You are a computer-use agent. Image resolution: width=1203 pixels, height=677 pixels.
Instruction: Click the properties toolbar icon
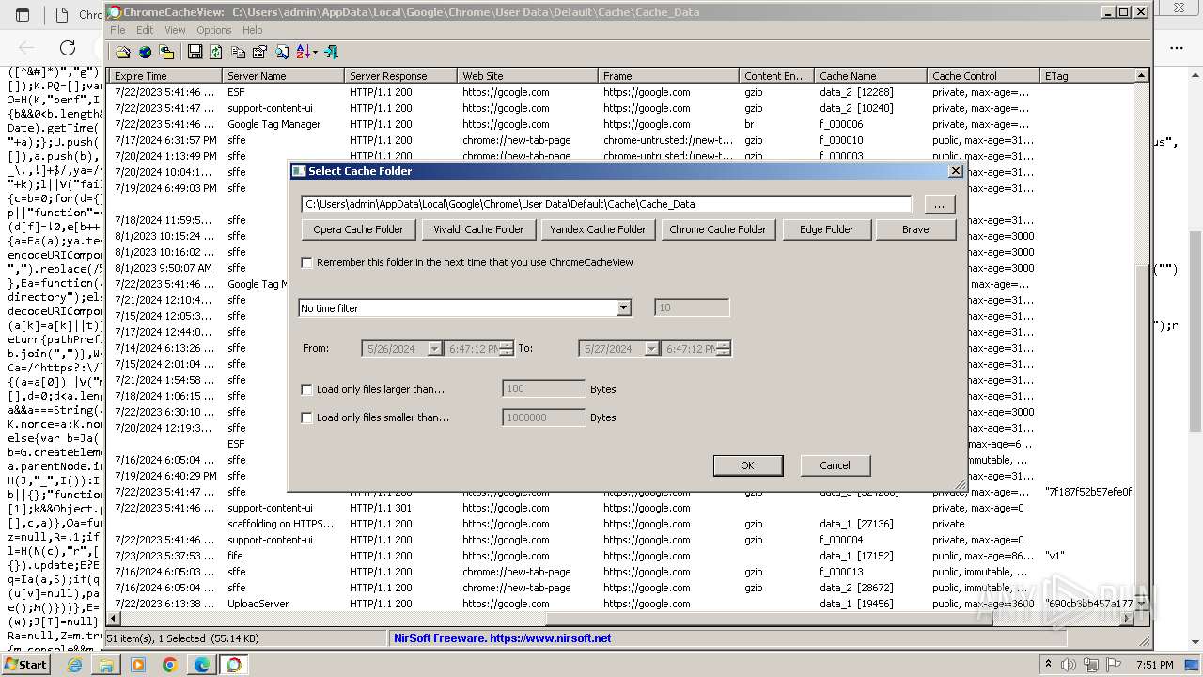(x=259, y=53)
